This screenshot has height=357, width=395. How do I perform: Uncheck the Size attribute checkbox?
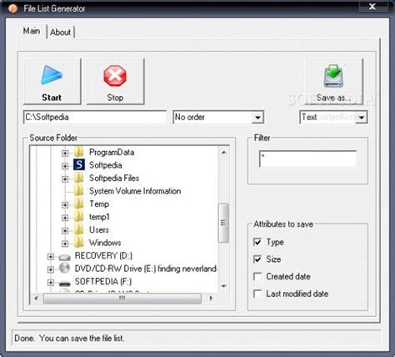[257, 259]
